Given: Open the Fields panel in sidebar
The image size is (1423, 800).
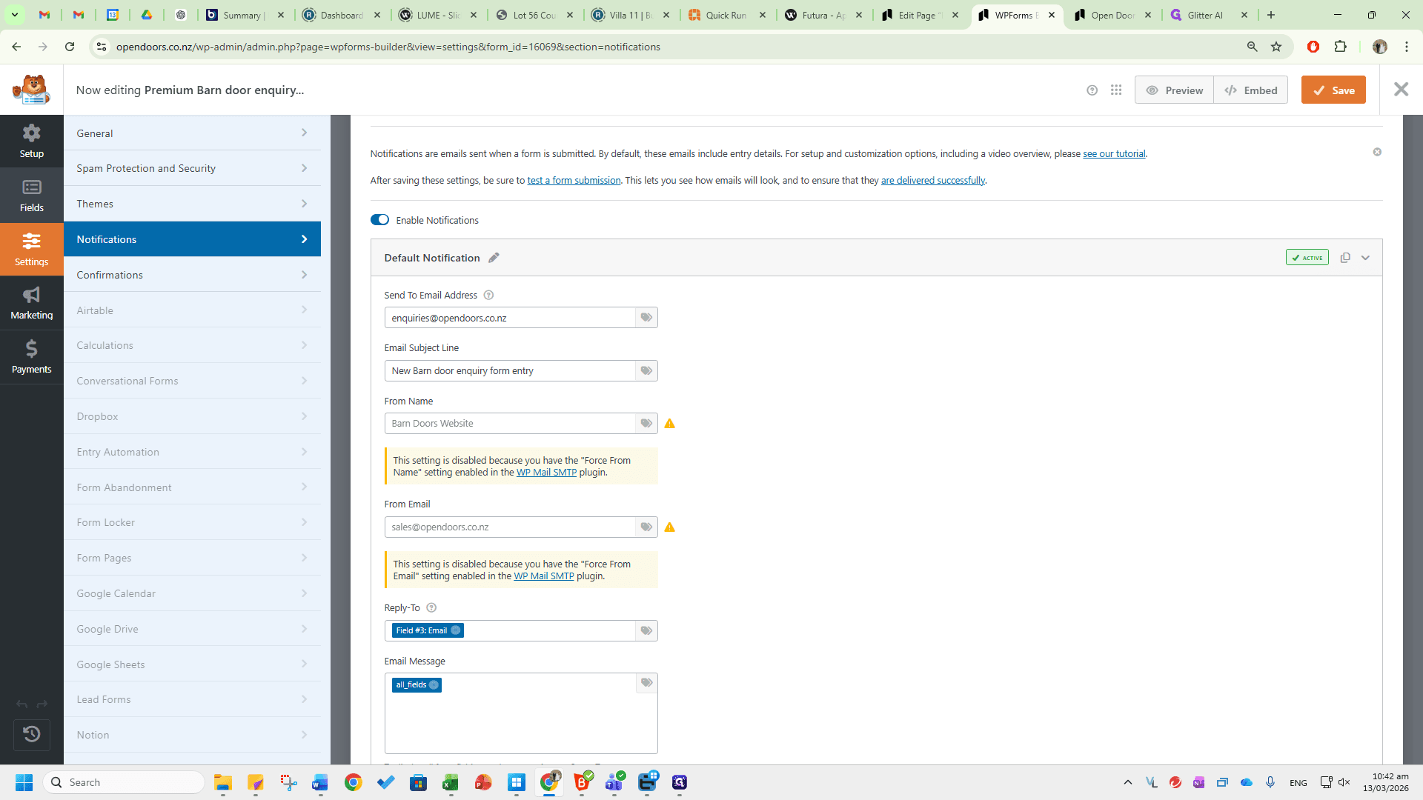Looking at the screenshot, I should 31,196.
